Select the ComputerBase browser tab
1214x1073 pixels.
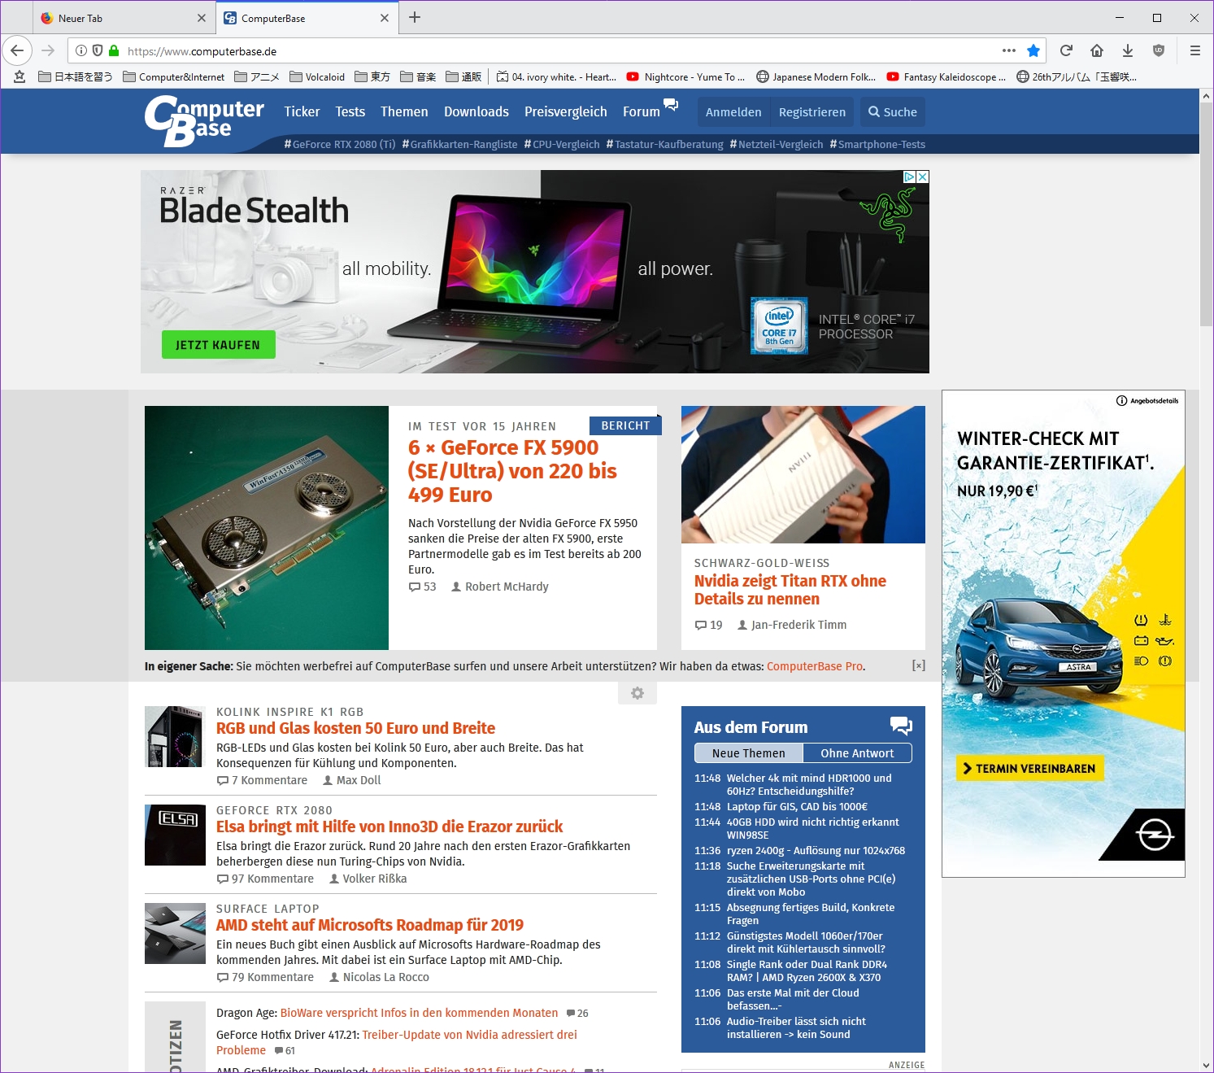307,18
